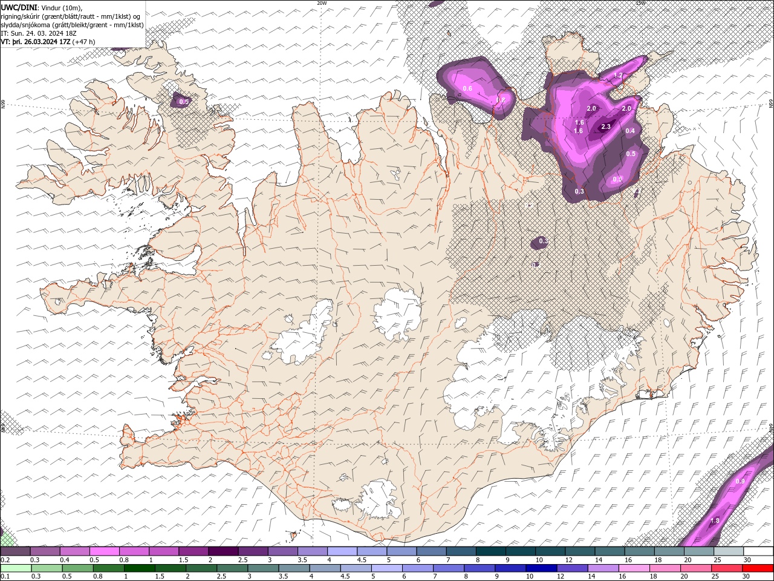Select the slate blue 6 swatch in upper legend row
The image size is (774, 581).
point(431,551)
